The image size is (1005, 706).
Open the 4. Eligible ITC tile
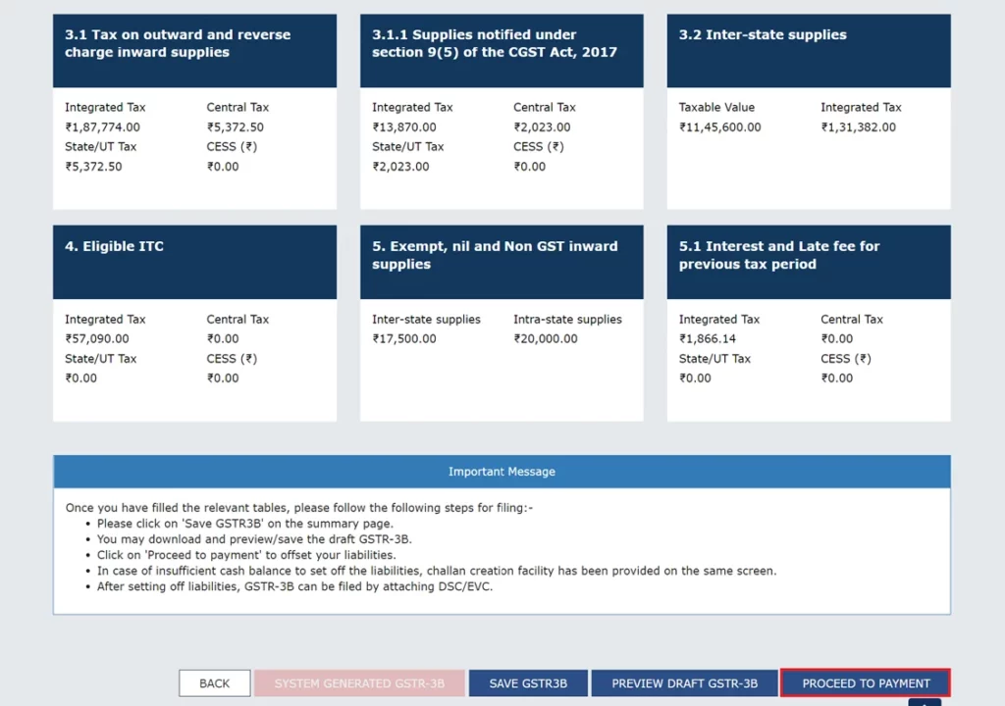point(194,262)
